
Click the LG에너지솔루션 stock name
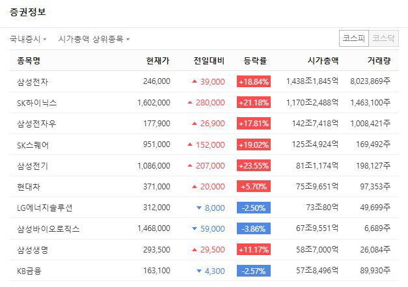click(x=44, y=208)
